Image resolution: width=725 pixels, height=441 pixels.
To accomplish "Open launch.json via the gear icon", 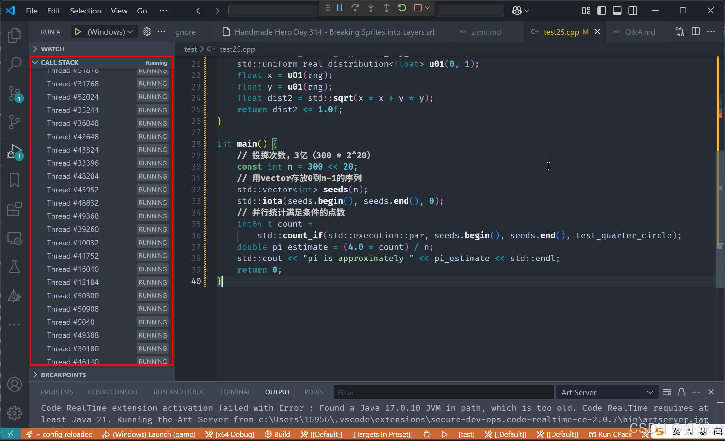I will click(147, 32).
